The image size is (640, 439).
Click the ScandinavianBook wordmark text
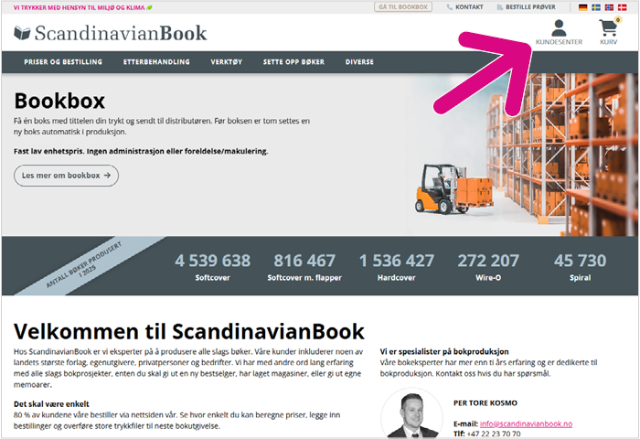tap(121, 33)
